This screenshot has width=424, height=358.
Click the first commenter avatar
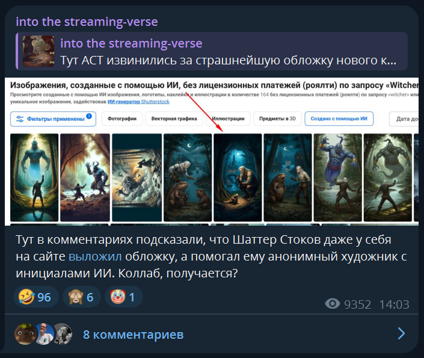[x=25, y=334]
